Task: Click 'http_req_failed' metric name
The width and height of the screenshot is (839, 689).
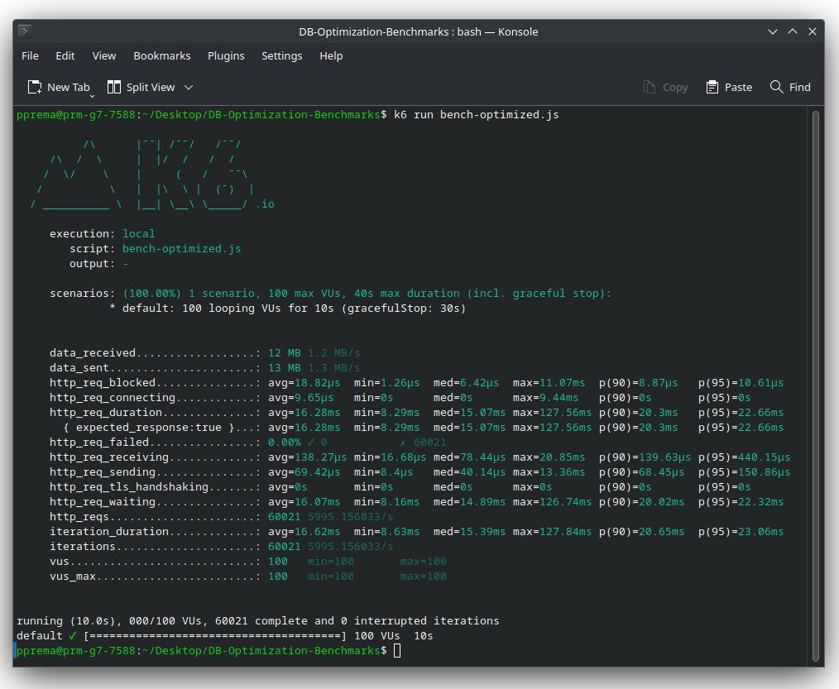Action: click(x=99, y=443)
